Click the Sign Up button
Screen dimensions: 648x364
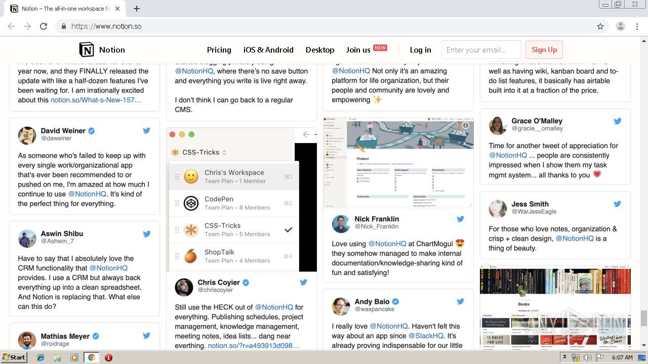[x=544, y=50]
